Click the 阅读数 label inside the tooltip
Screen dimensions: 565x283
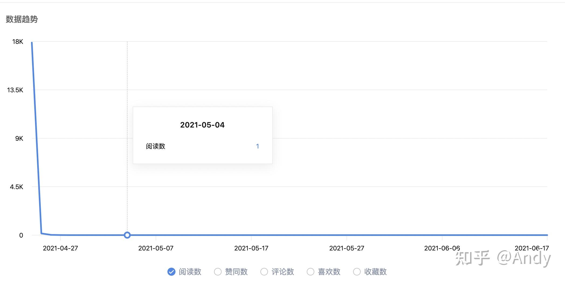156,146
